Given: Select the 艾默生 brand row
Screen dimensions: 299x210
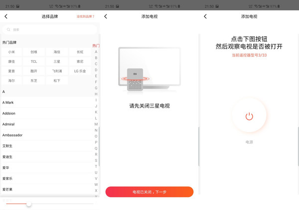Looking at the screenshot, I should point(47,146).
